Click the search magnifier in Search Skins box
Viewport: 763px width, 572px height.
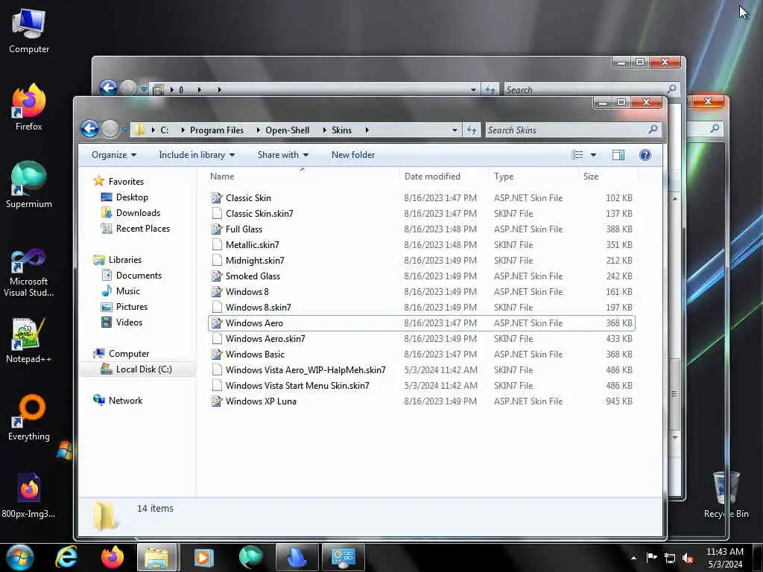(653, 130)
